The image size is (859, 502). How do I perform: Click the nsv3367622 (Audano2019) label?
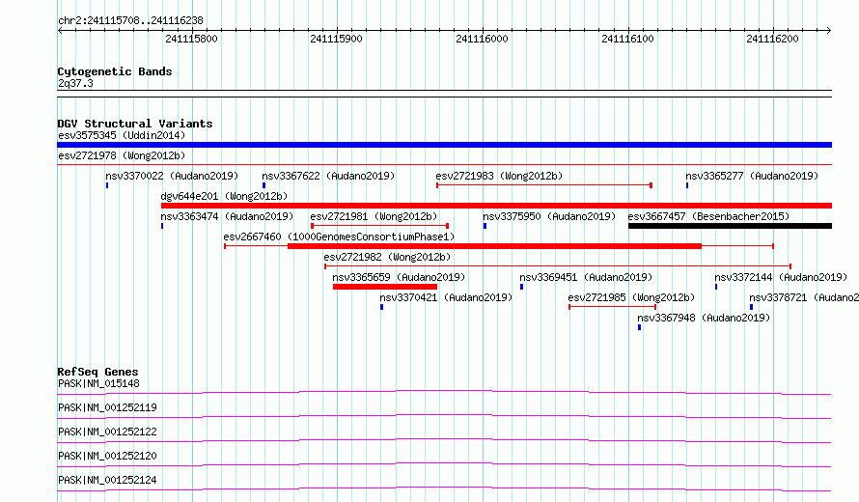pyautogui.click(x=328, y=176)
